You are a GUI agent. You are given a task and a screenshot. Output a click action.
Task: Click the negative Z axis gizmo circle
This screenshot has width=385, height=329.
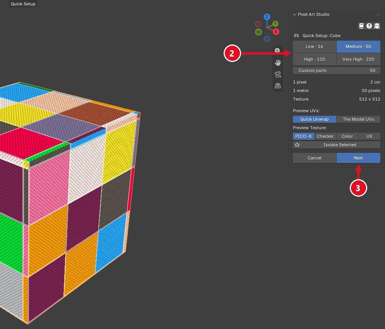(267, 39)
